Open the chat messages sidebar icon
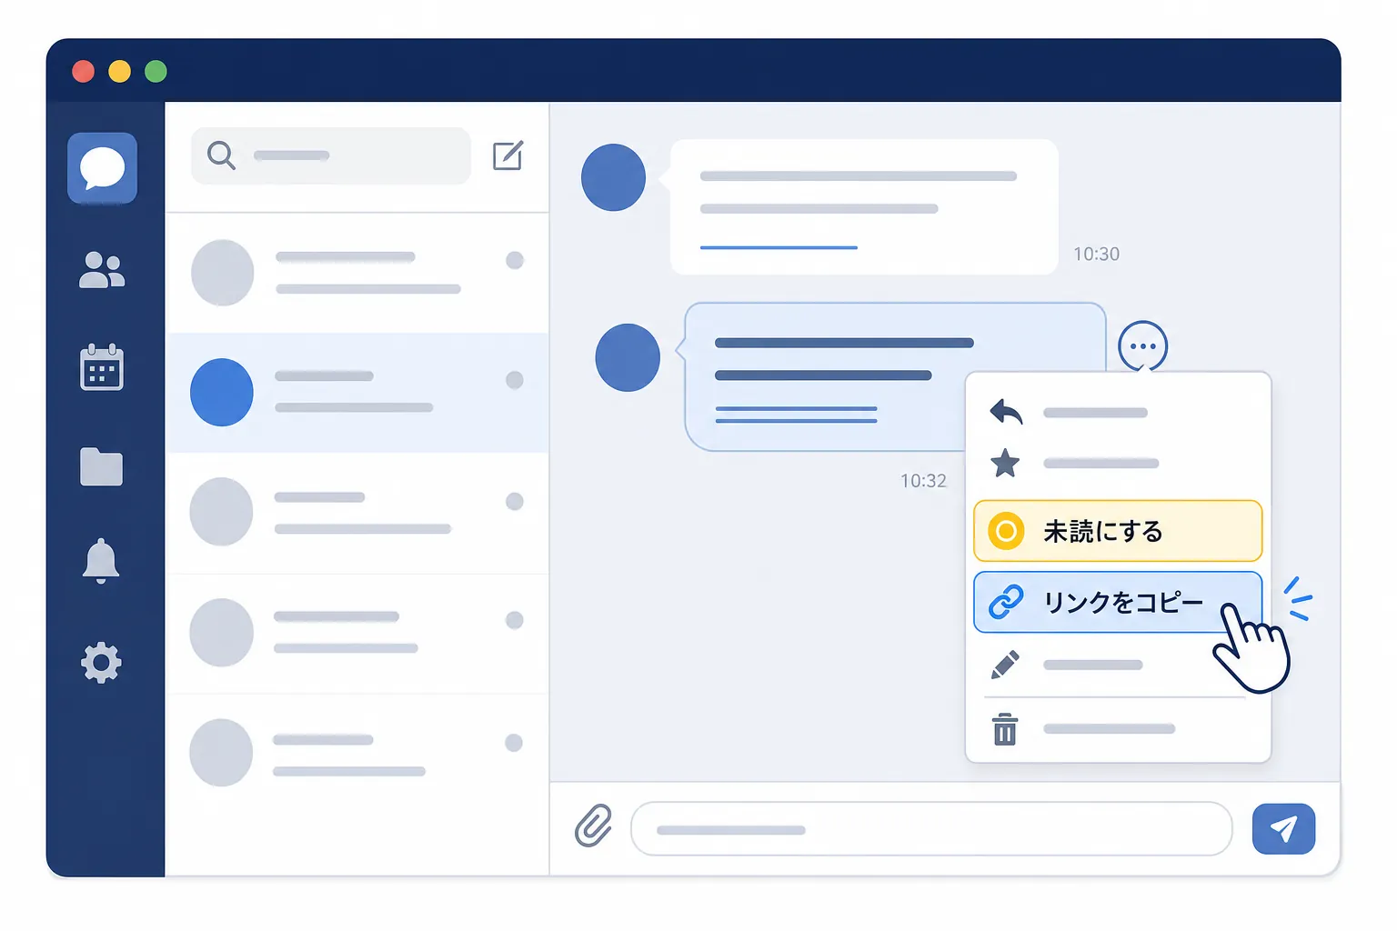 102,168
